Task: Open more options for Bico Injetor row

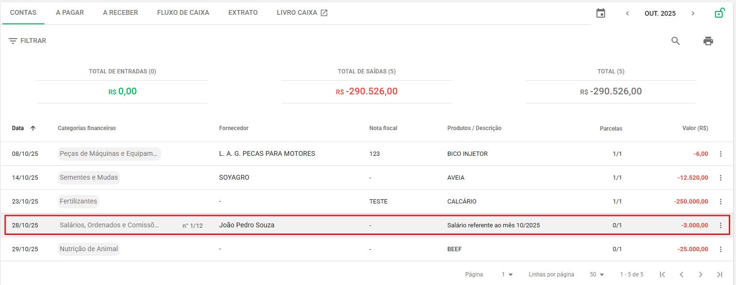Action: tap(721, 154)
